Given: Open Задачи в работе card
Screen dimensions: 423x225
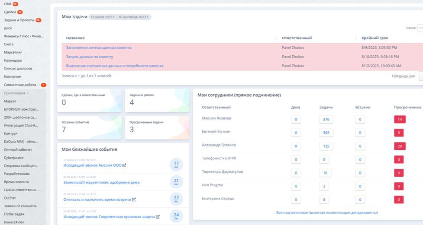Looking at the screenshot, I should [x=157, y=100].
